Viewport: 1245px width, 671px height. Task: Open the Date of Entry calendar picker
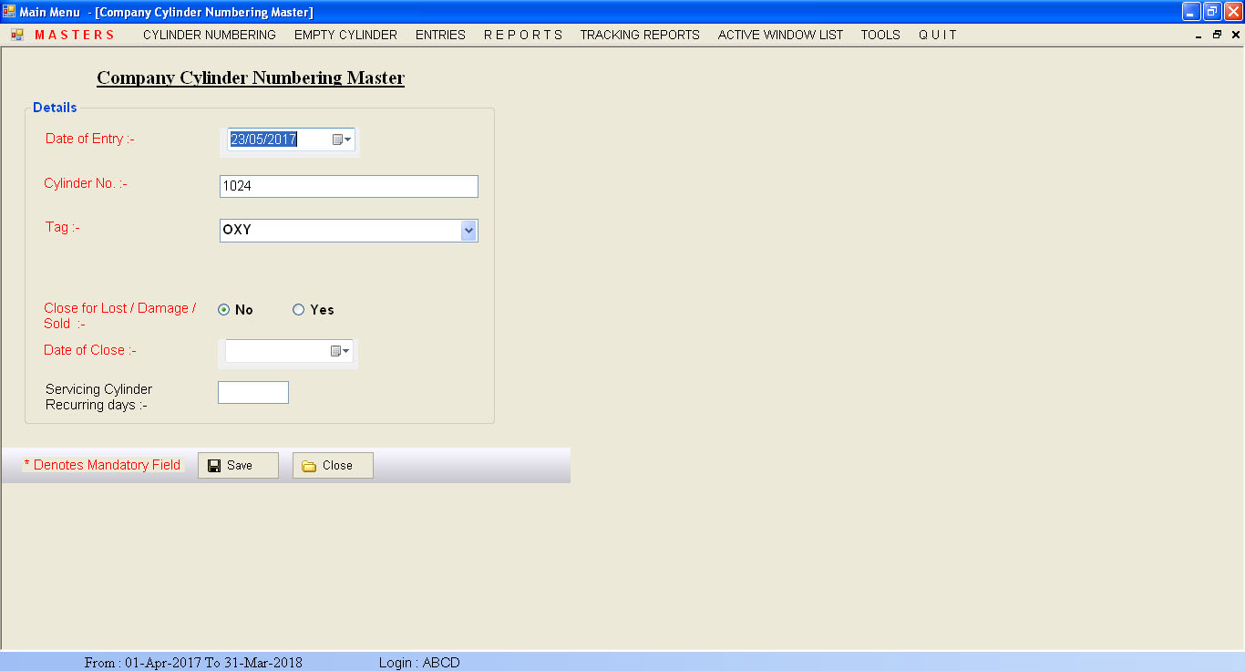pyautogui.click(x=342, y=139)
